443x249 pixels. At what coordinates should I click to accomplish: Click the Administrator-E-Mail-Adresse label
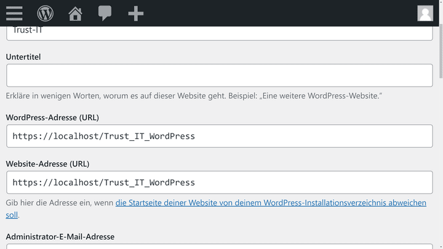(x=60, y=237)
